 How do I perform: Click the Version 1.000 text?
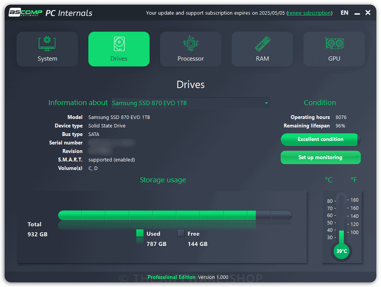point(213,277)
